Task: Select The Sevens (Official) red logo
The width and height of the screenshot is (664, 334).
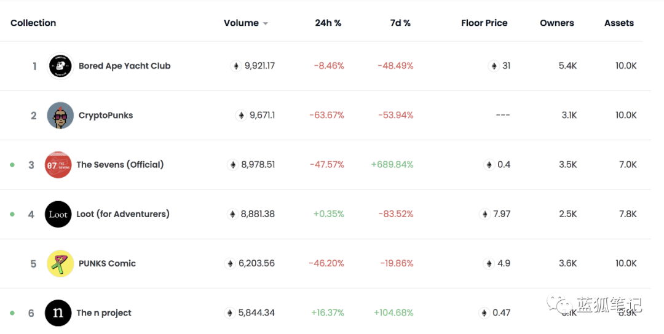Action: point(58,165)
